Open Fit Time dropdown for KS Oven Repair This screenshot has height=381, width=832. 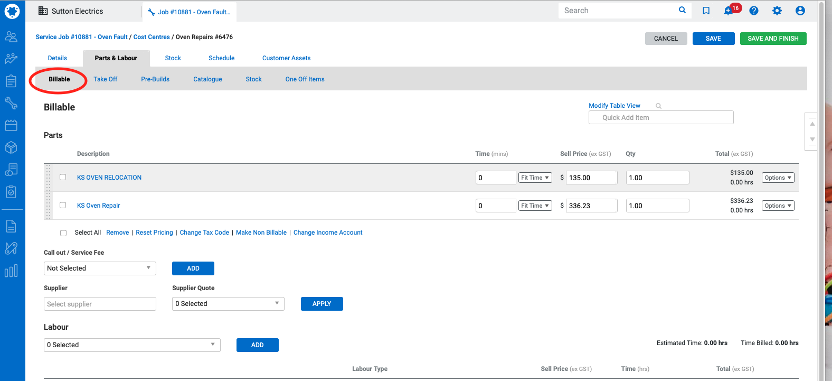click(x=535, y=206)
